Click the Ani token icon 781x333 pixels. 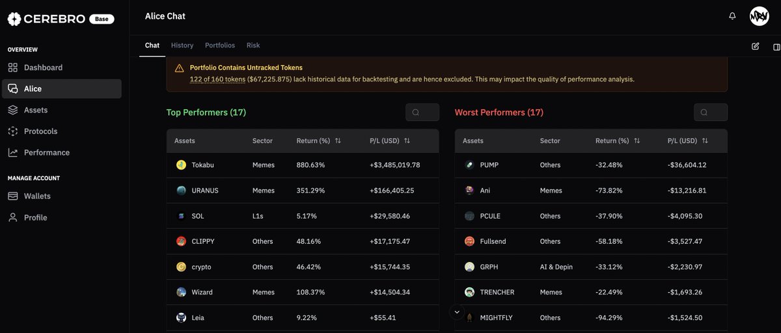coord(470,191)
